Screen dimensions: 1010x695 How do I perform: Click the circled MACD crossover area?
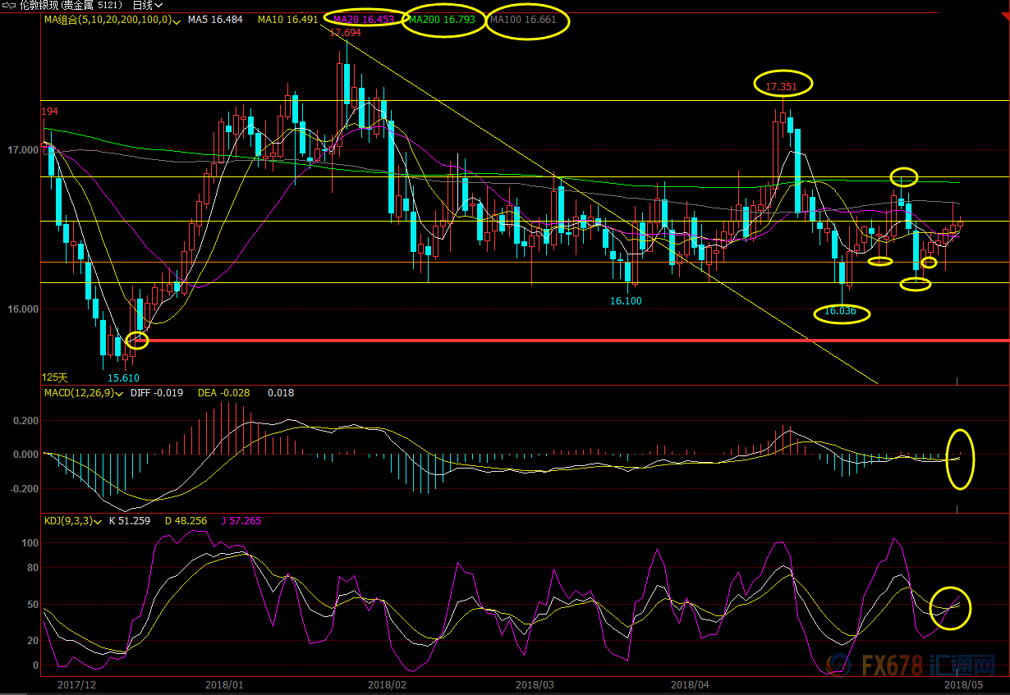coord(960,459)
